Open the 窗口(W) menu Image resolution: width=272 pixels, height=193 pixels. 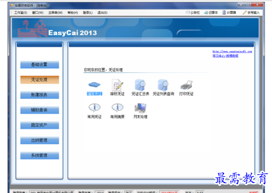pyautogui.click(x=37, y=13)
